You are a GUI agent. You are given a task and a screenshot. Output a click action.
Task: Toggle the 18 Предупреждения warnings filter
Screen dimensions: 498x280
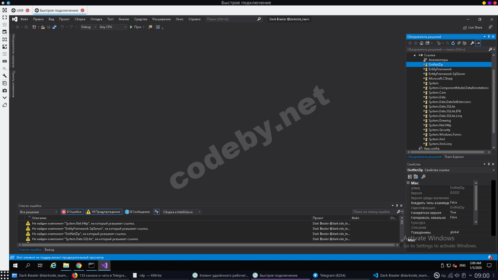103,212
